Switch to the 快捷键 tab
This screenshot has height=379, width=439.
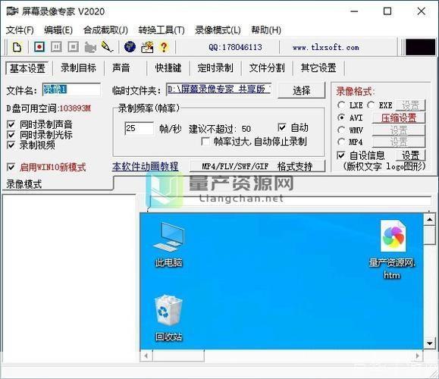coord(168,68)
